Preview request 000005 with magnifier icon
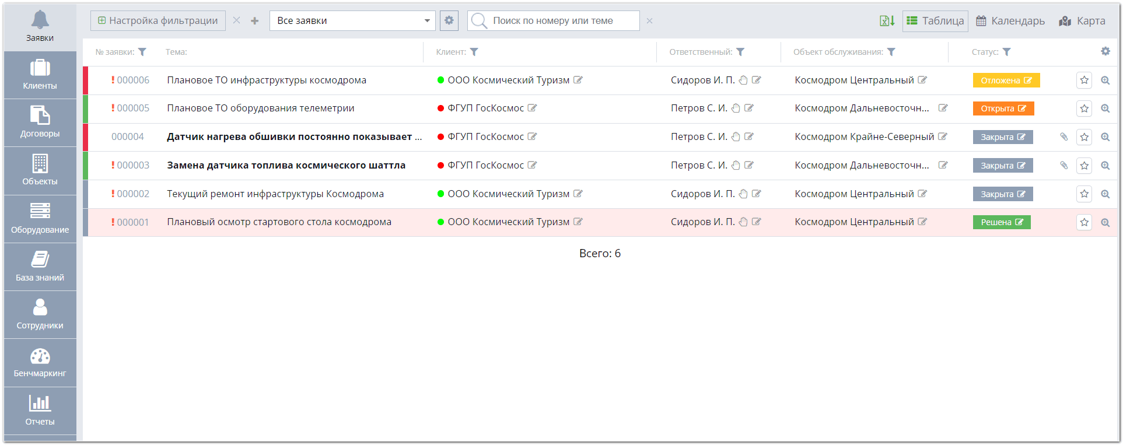The image size is (1123, 445). pyautogui.click(x=1105, y=108)
